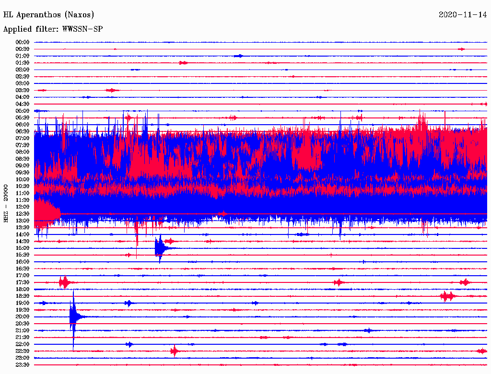
Task: Select the 00:00 time label
Action: click(23, 42)
